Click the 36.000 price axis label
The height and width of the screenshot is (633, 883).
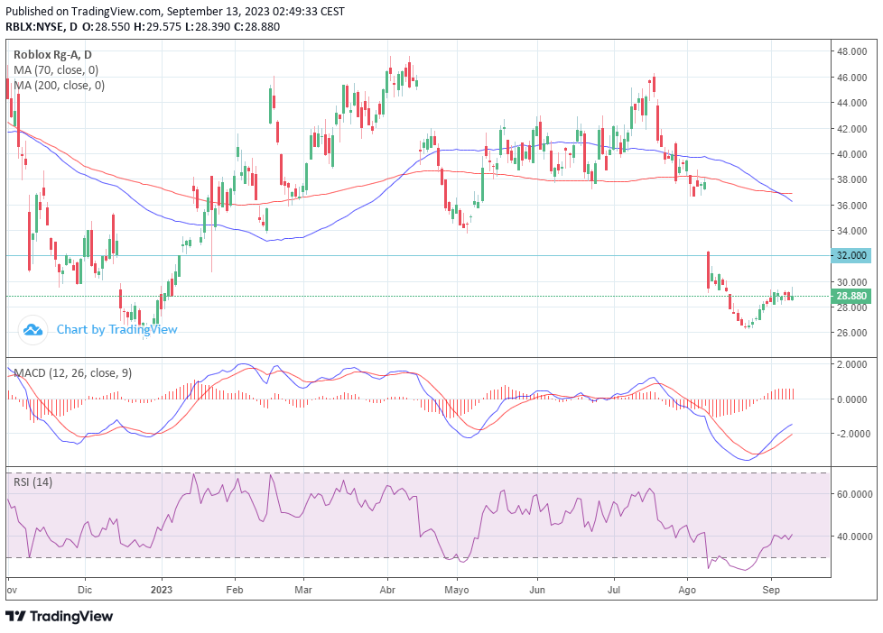click(851, 206)
